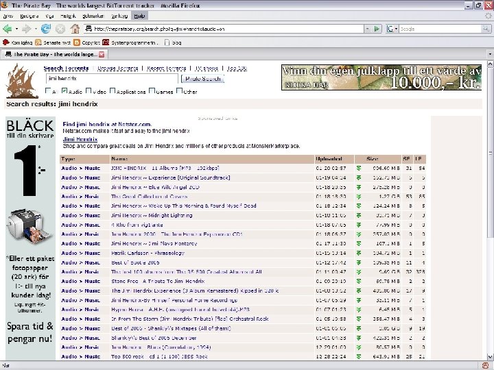
Task: Open the Bokmärken menu
Action: pyautogui.click(x=93, y=16)
